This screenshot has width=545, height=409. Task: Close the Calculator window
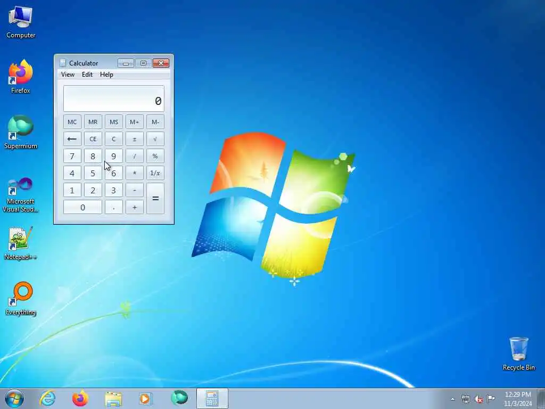point(161,63)
